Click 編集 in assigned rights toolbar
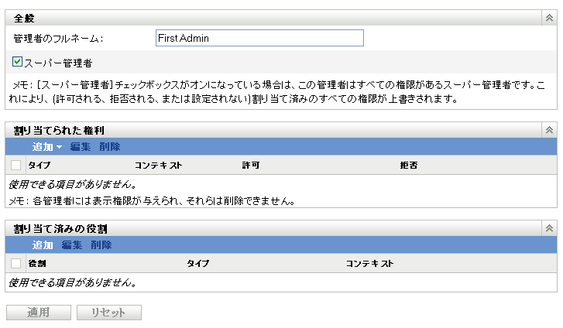563x328 pixels. point(81,146)
